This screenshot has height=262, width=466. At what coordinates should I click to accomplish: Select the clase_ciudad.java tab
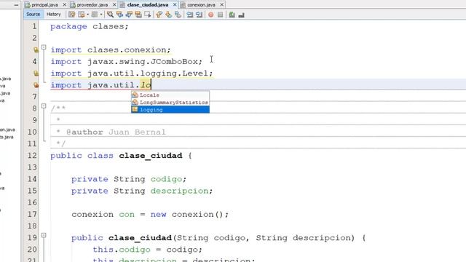(148, 5)
